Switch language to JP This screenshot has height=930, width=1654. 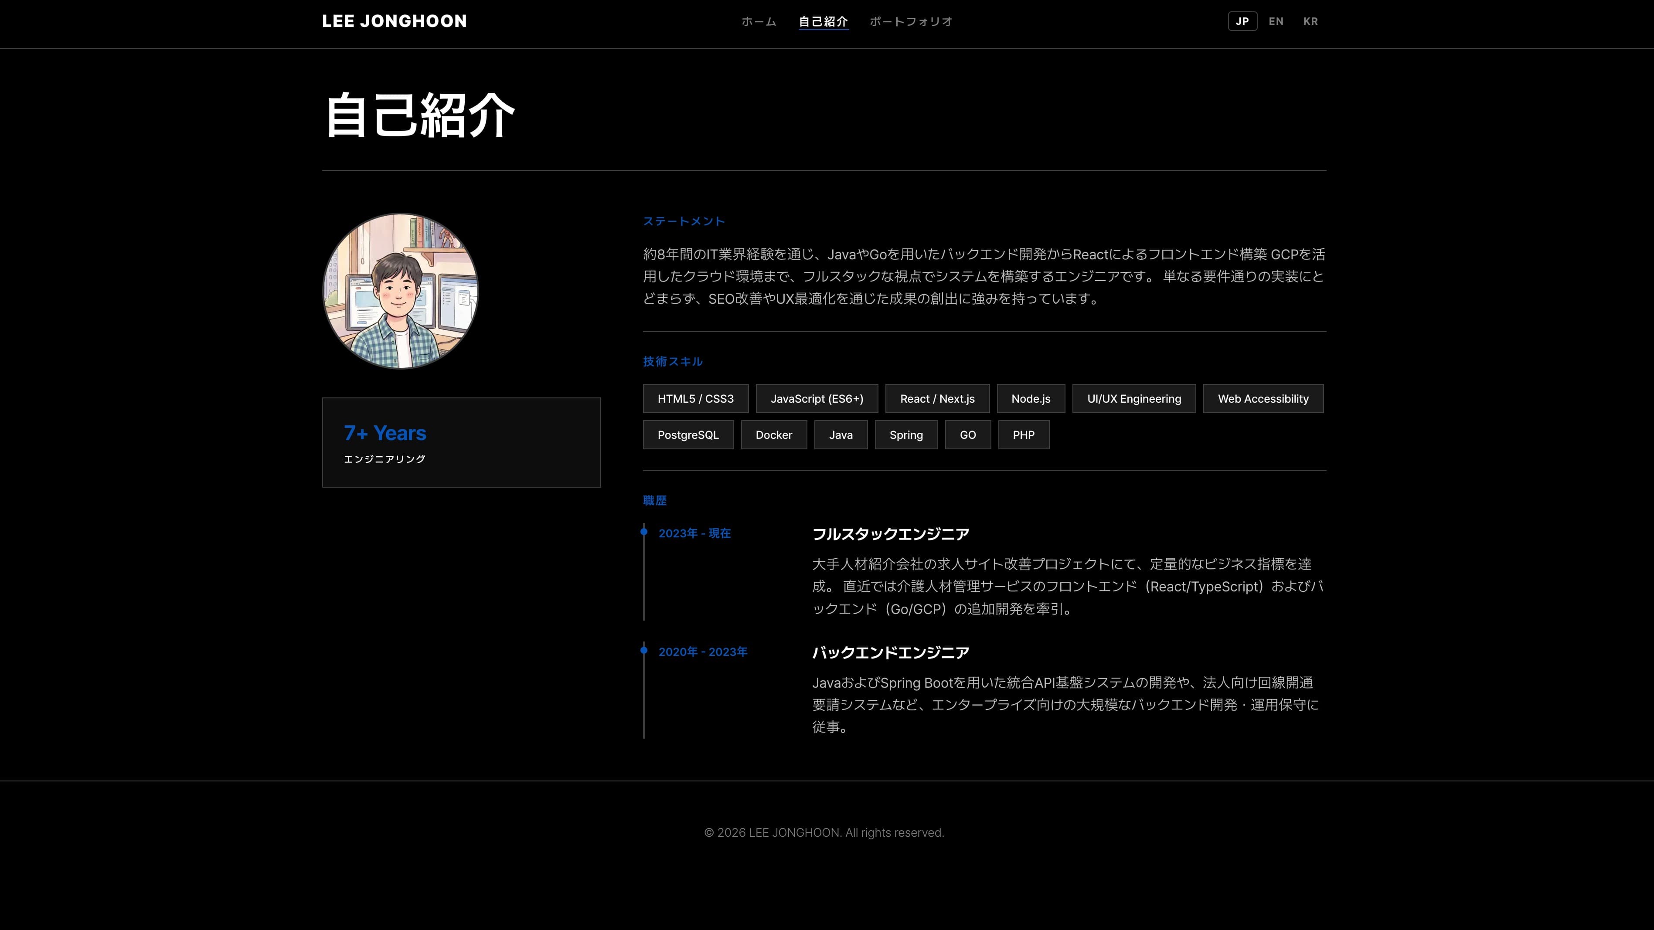[1242, 21]
